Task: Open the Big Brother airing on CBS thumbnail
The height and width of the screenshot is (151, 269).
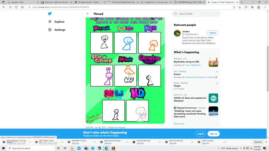Action: [213, 62]
